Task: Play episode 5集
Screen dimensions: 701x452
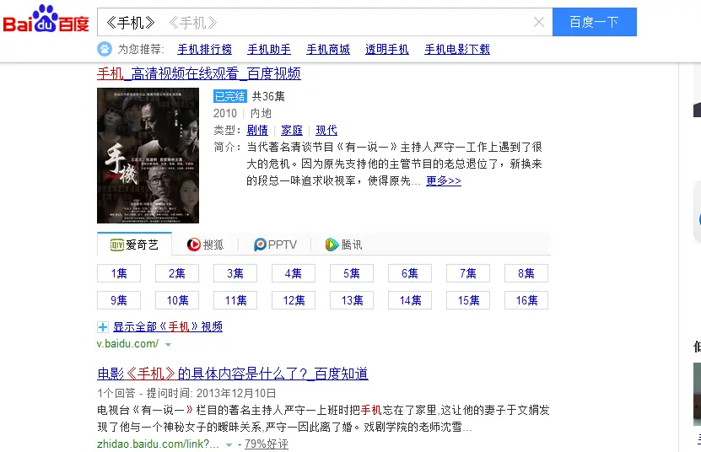Action: click(352, 273)
